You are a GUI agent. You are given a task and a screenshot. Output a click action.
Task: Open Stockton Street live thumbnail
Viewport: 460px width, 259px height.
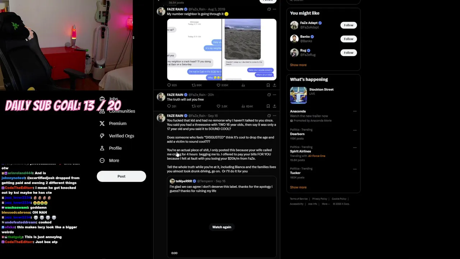pyautogui.click(x=299, y=95)
